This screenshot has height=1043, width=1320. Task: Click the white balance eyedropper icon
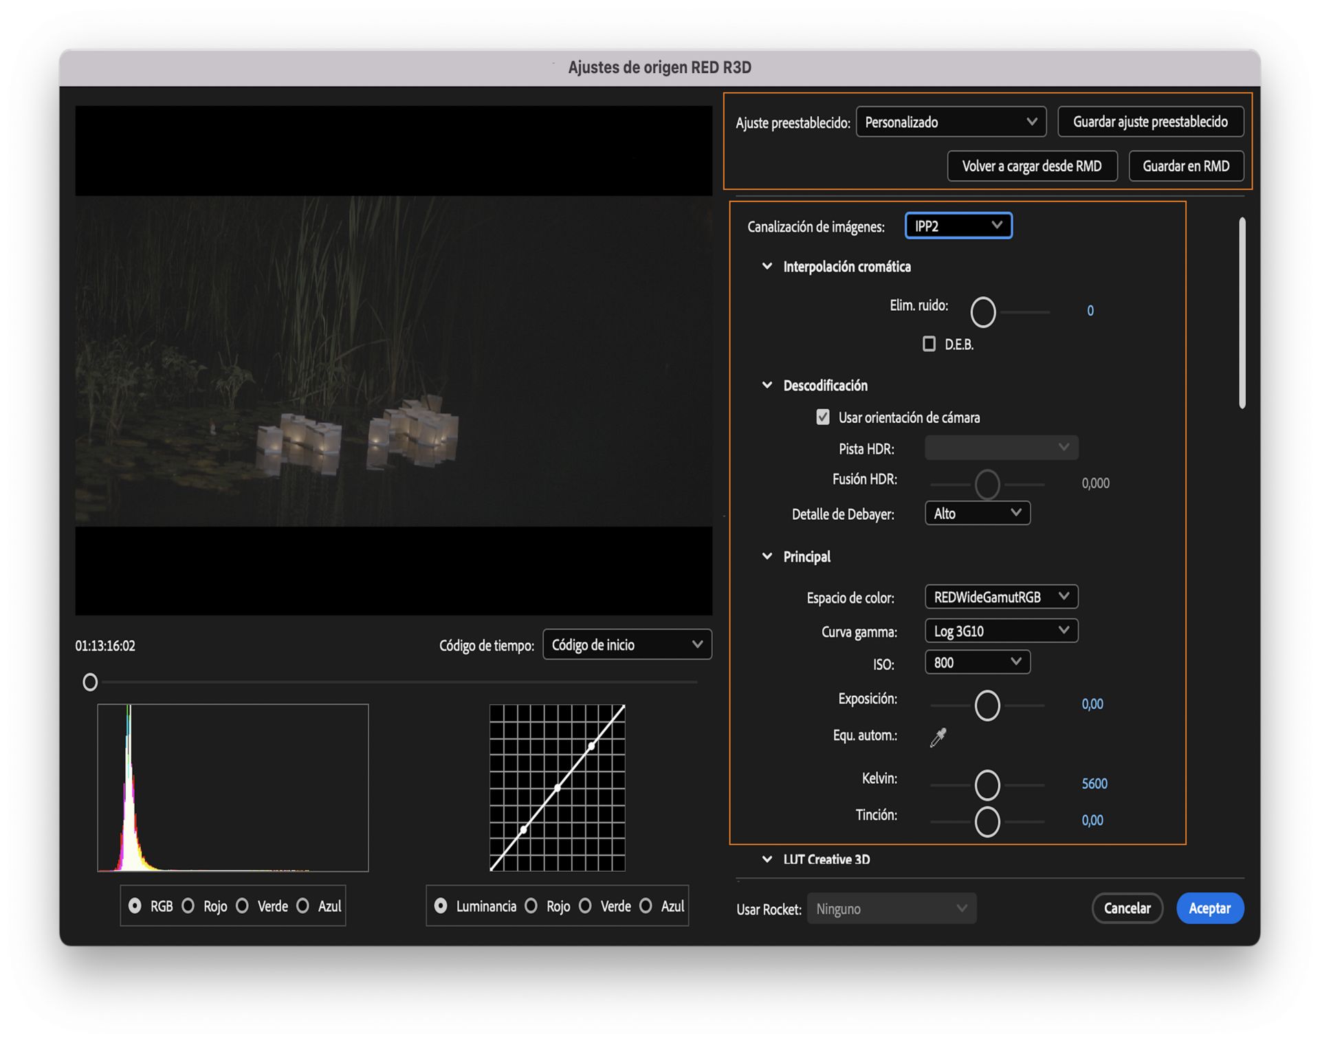click(938, 737)
